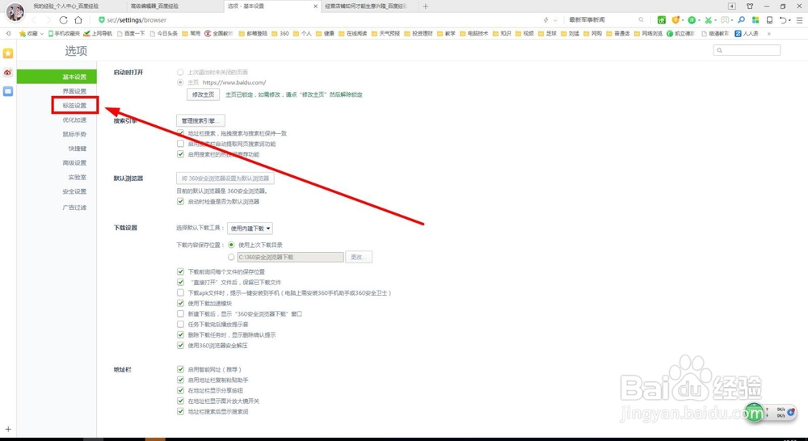
Task: Close the 选项 - 基本设置 tab
Action: [315, 6]
